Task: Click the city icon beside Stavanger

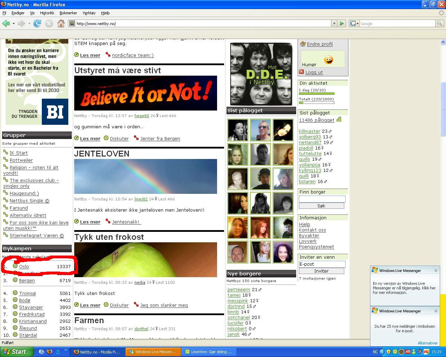Action: coord(15,306)
